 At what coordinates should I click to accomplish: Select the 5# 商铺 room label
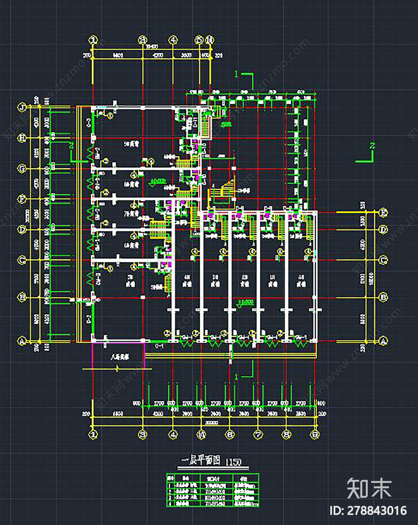click(131, 144)
